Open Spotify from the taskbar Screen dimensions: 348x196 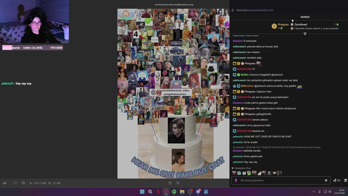174,192
